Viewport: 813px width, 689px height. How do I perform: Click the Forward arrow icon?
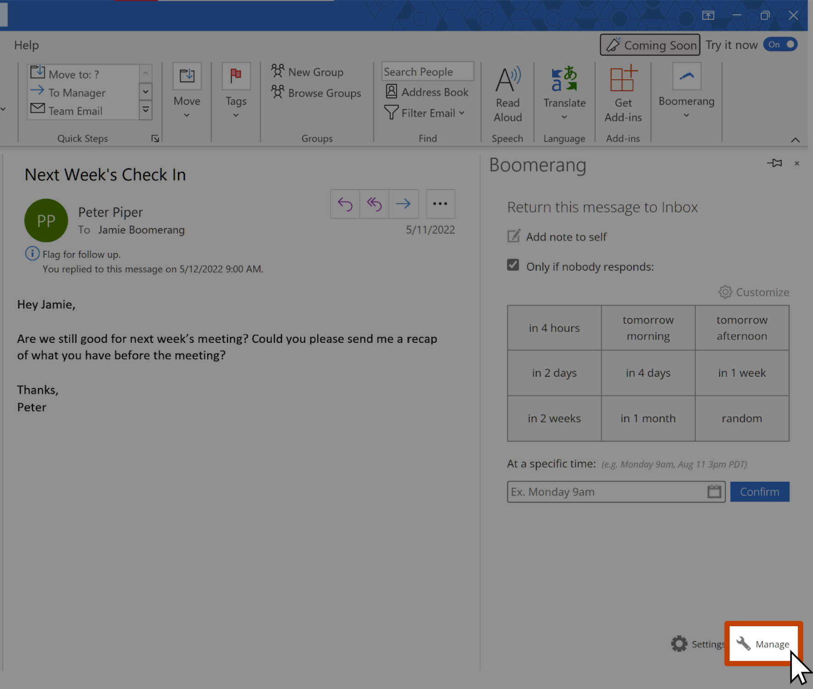404,204
